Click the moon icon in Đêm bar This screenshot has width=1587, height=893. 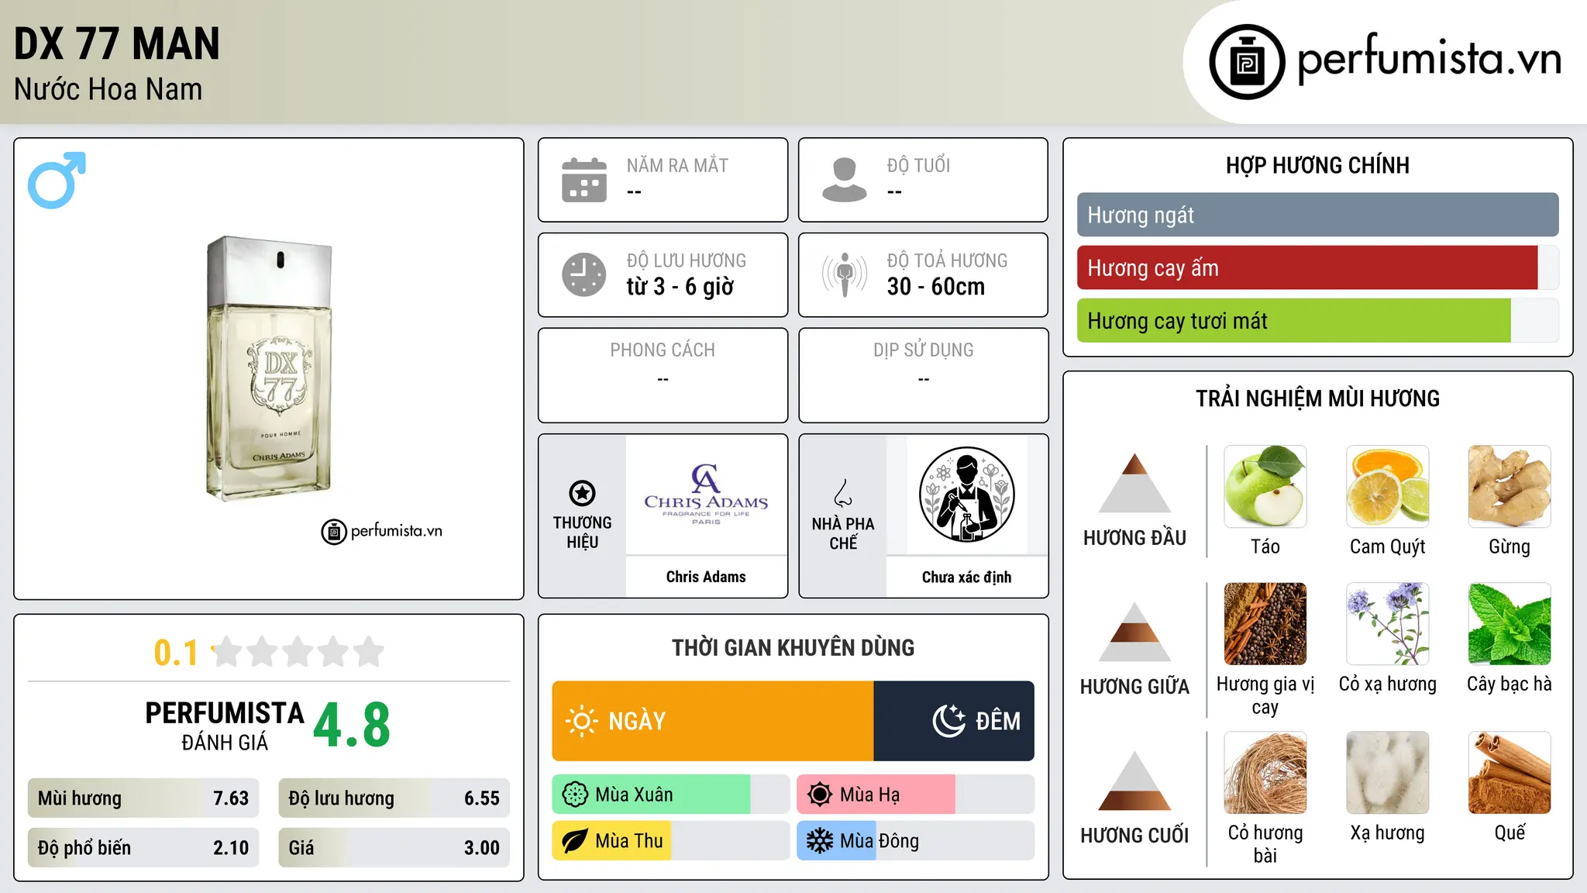[x=949, y=721]
